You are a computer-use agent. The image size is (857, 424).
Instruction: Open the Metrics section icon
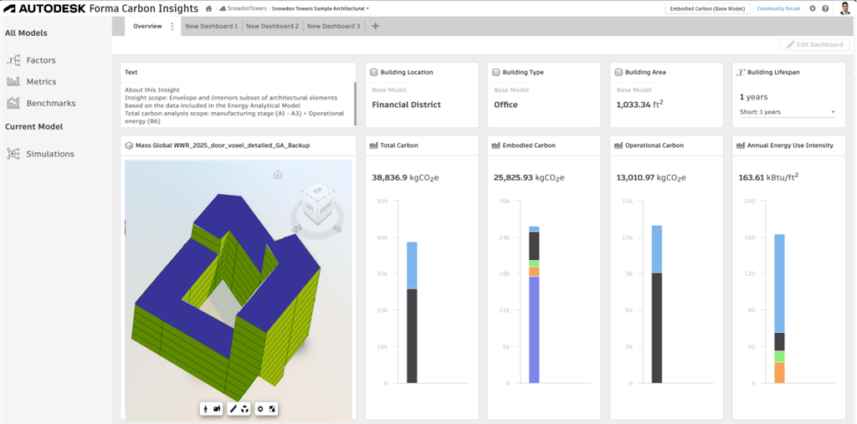click(13, 81)
